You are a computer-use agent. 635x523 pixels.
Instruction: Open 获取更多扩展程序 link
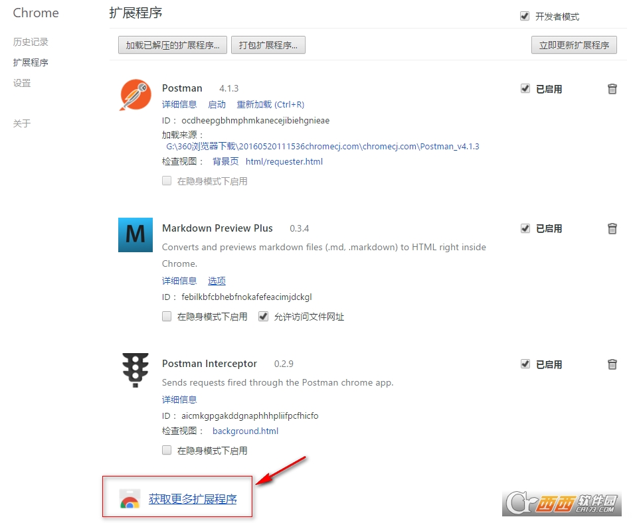coord(192,500)
